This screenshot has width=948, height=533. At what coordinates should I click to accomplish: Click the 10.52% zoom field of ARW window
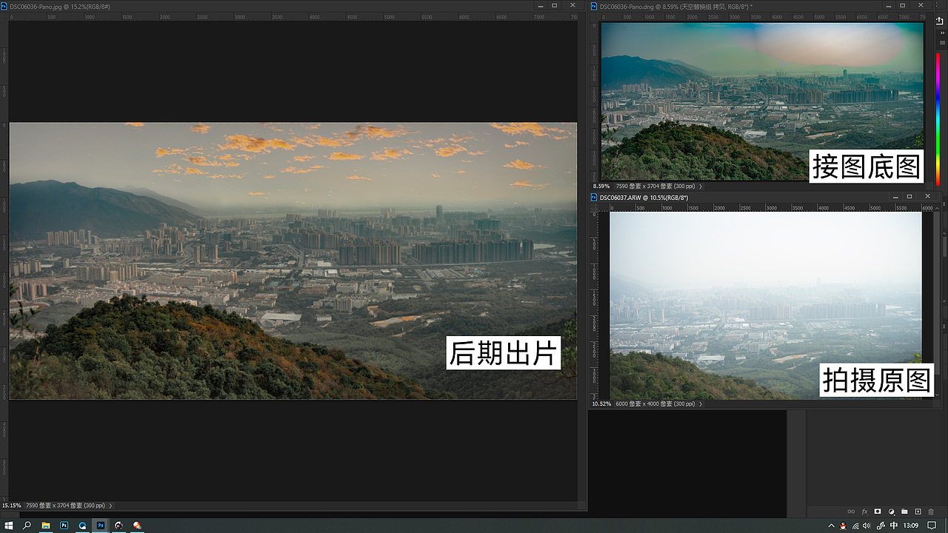(x=602, y=404)
